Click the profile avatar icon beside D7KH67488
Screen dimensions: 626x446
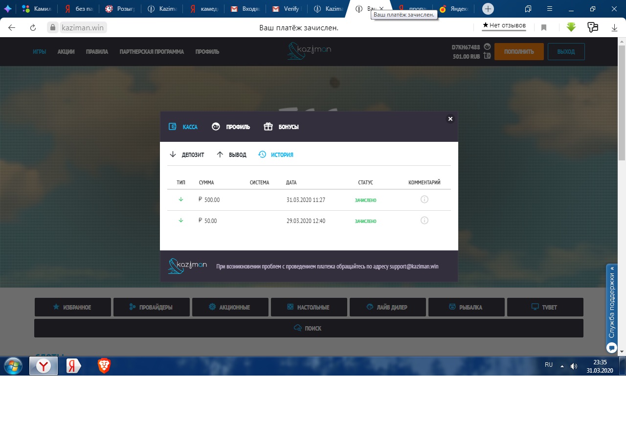(x=487, y=47)
